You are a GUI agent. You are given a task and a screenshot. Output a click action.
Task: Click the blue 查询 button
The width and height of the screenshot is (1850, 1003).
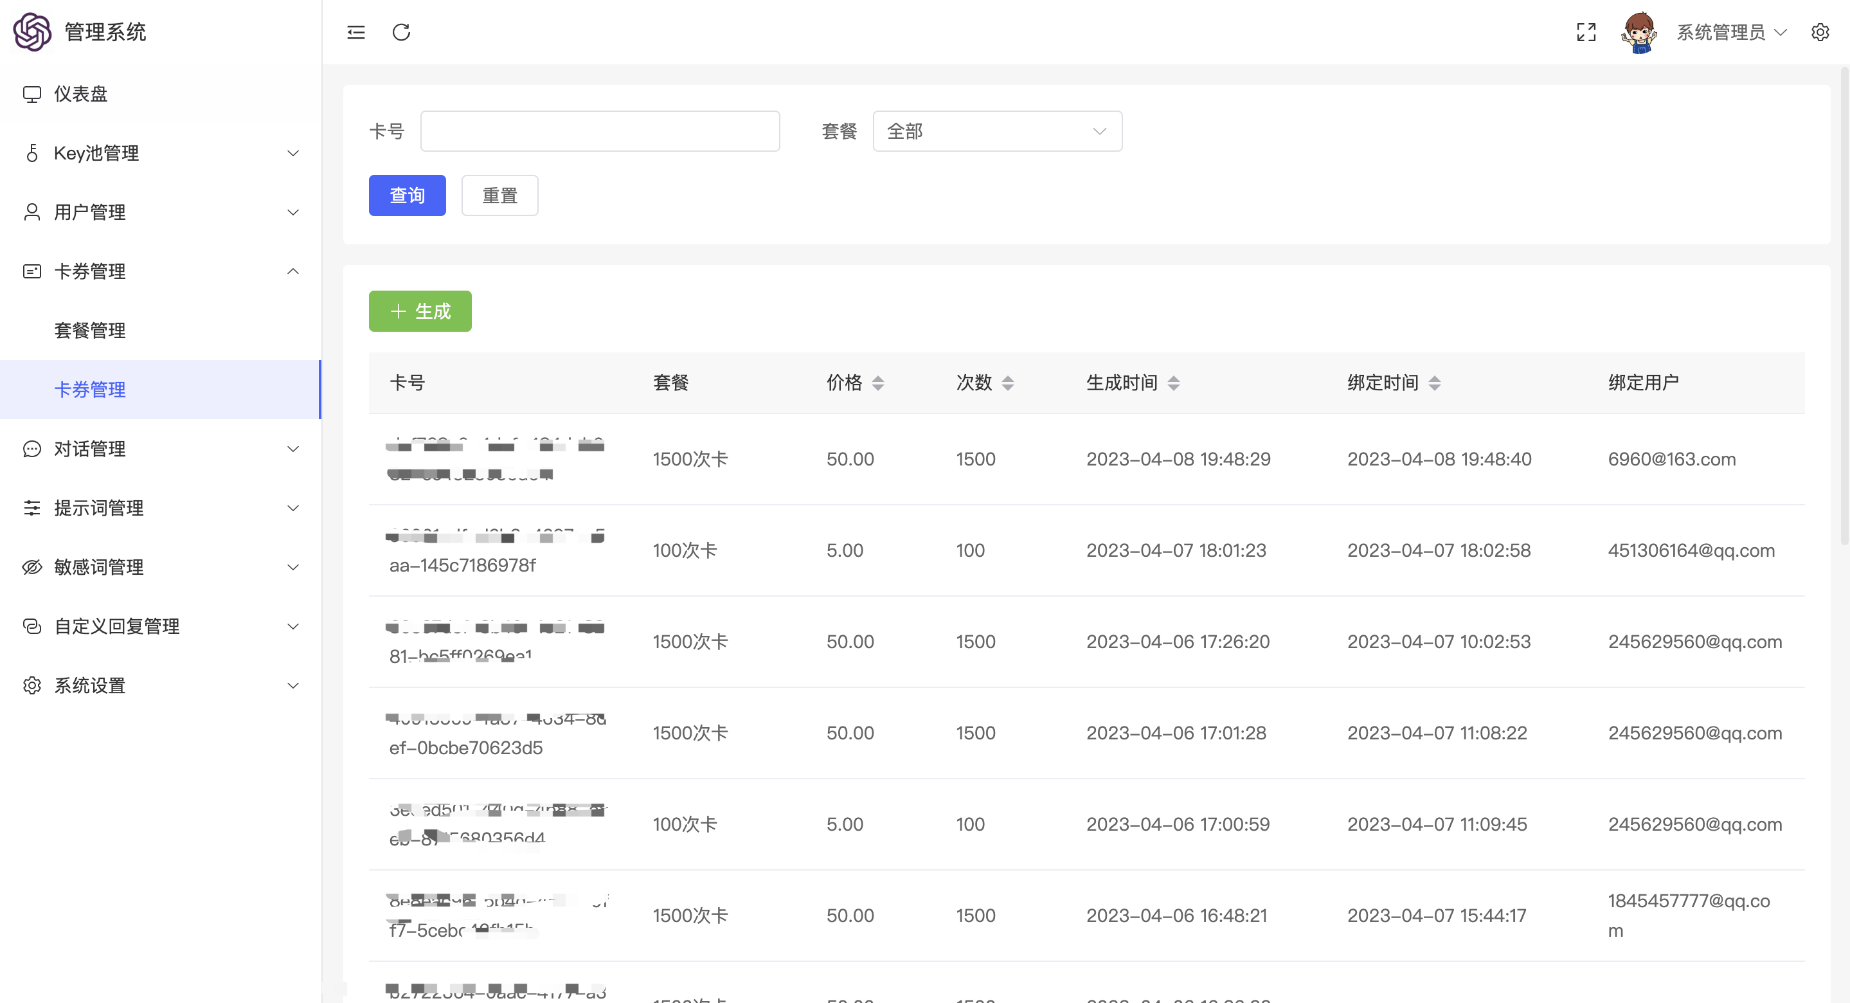407,195
